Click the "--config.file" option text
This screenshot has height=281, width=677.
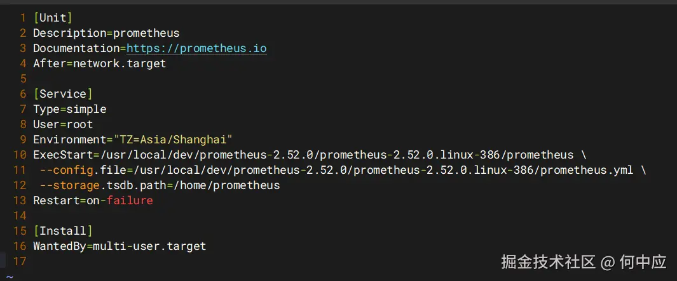[x=83, y=170]
